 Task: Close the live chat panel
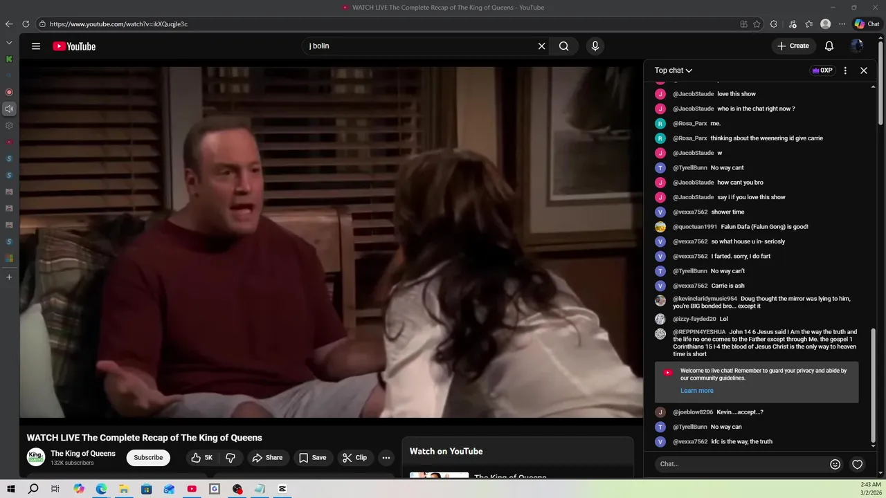[x=863, y=71]
